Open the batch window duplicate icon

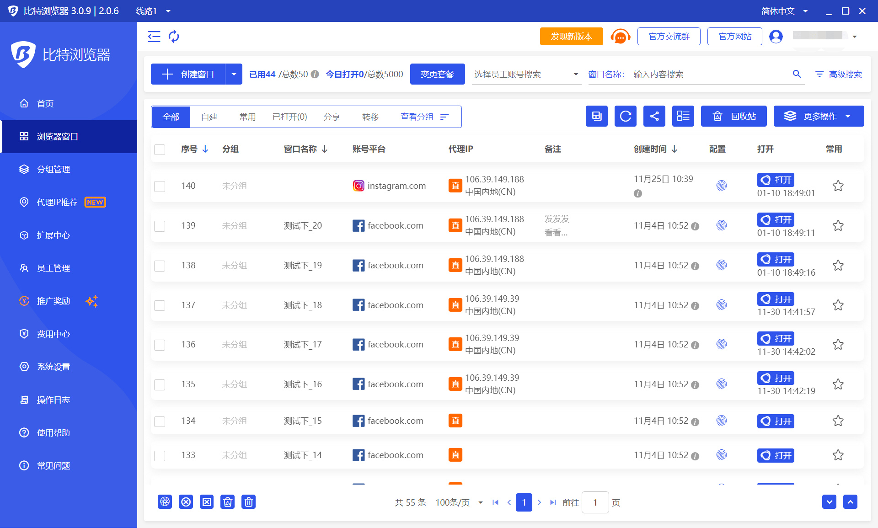point(596,116)
